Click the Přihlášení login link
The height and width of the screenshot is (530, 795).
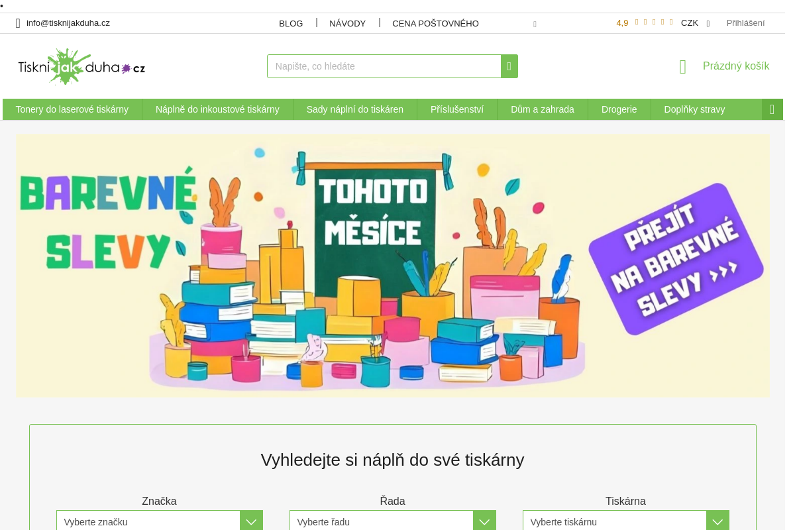(745, 23)
